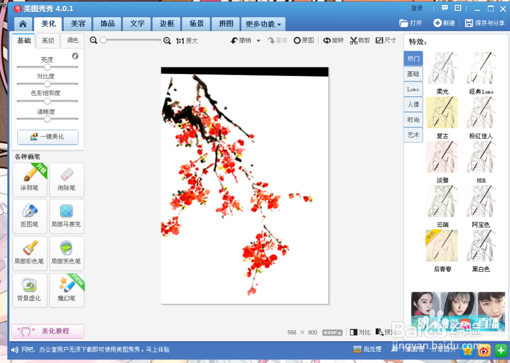Click the 尺寸 resize tool

pyautogui.click(x=386, y=40)
